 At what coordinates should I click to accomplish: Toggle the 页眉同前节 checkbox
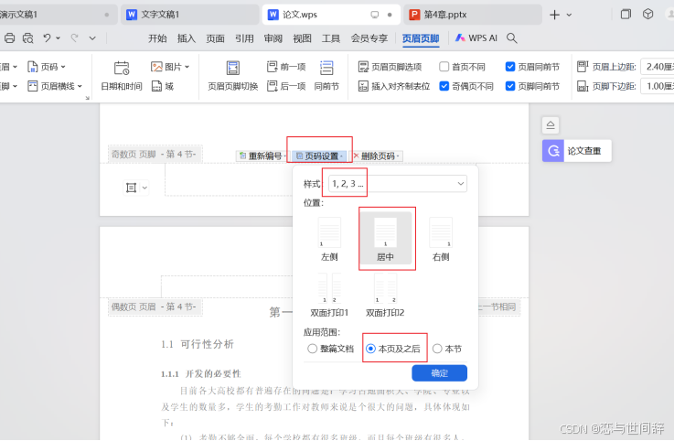point(510,67)
